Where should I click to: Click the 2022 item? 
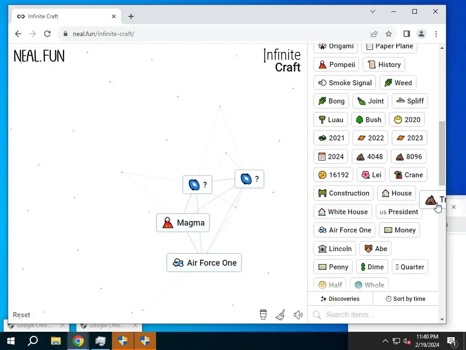(370, 138)
